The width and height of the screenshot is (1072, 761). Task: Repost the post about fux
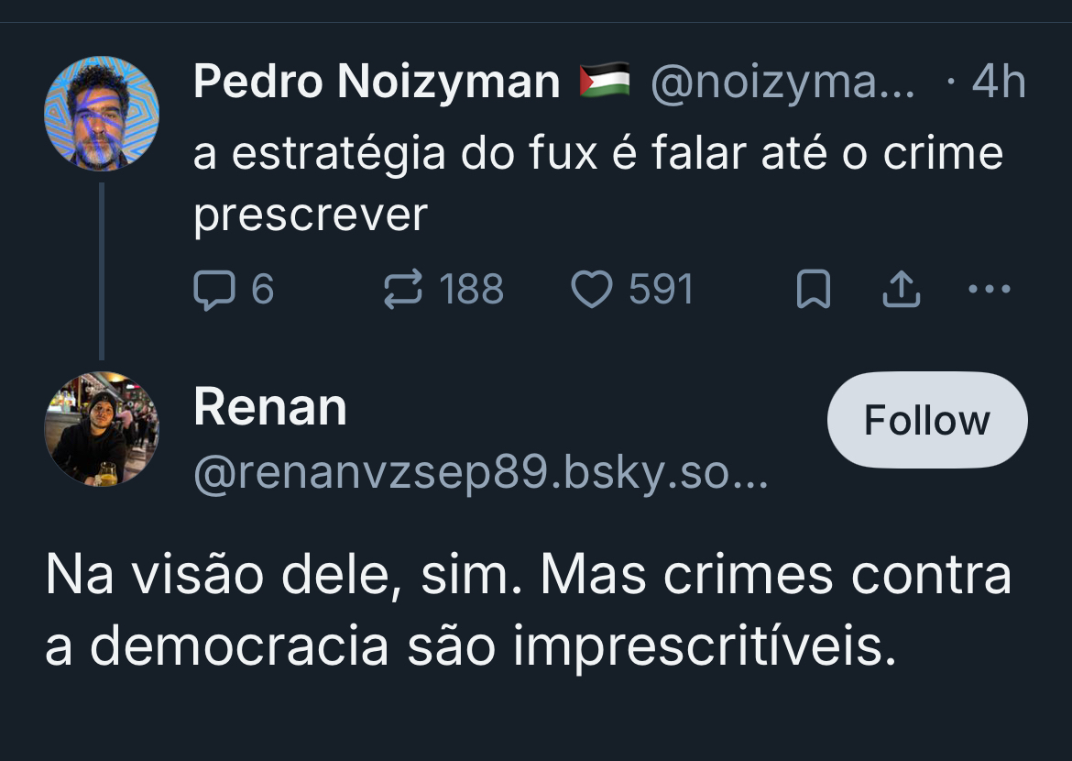pos(402,291)
